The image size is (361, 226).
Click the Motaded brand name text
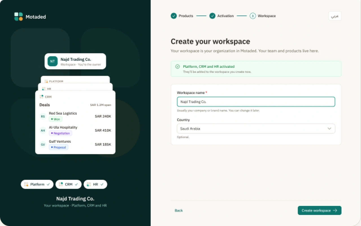click(x=36, y=17)
